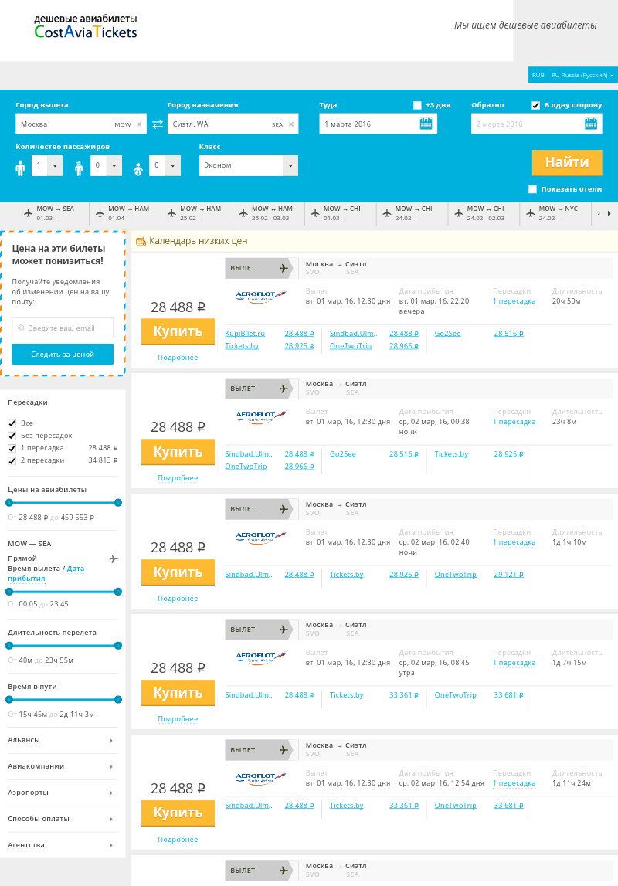
Task: Click the low price calendar icon
Action: (141, 241)
